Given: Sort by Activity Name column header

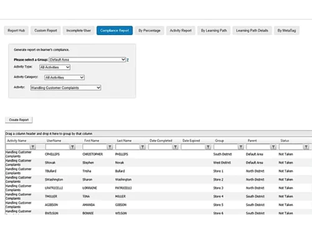Looking at the screenshot, I should point(17,140).
